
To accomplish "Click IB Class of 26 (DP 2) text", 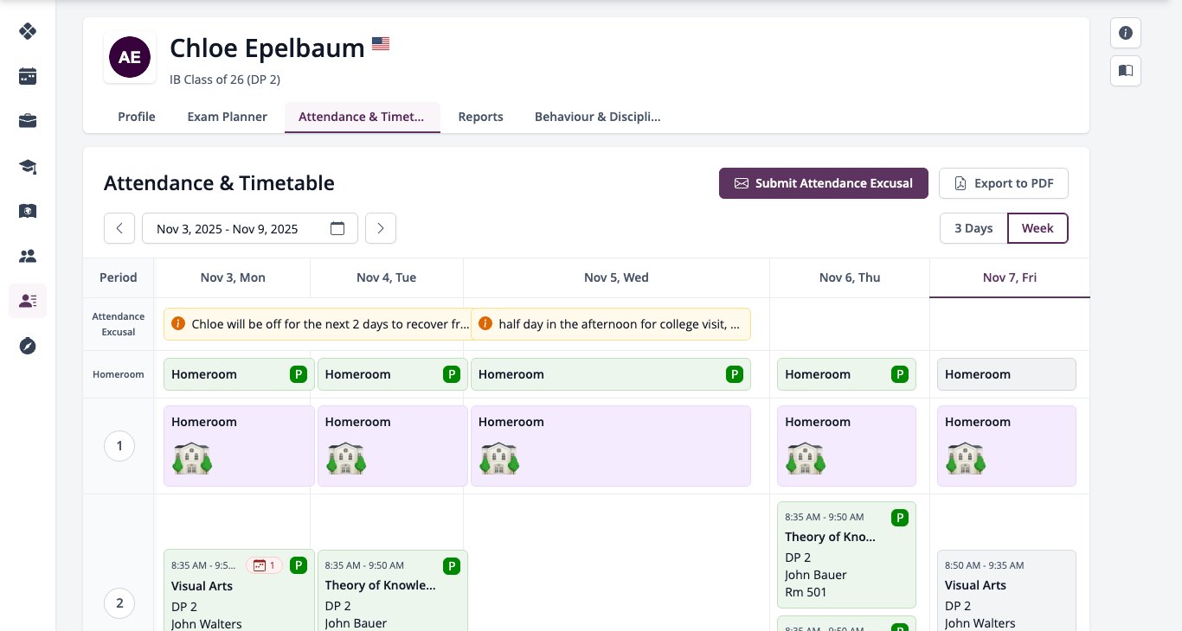I will (225, 80).
